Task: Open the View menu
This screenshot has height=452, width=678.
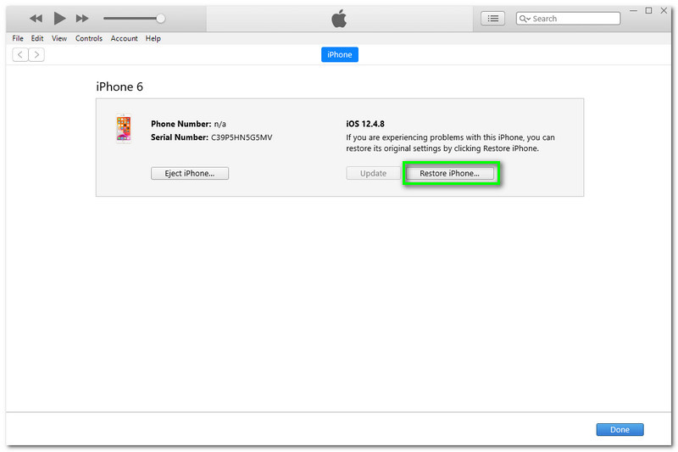Action: click(59, 38)
